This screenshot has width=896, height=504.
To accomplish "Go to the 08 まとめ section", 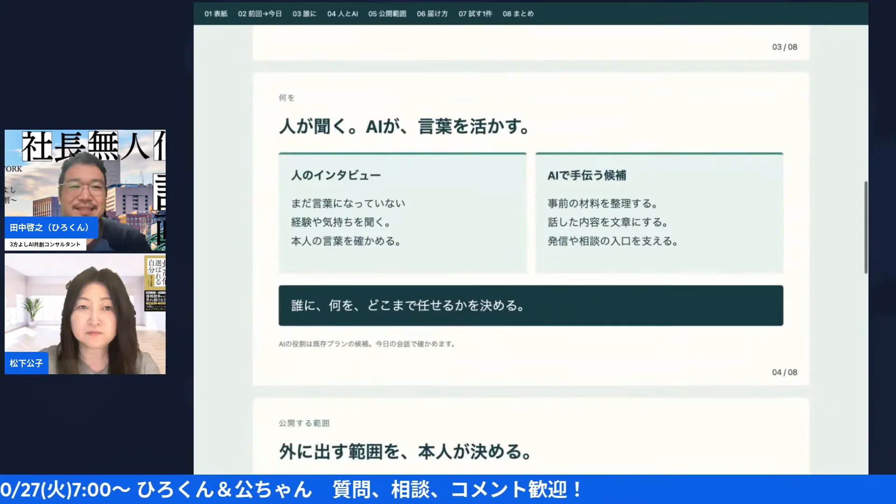I will click(518, 14).
